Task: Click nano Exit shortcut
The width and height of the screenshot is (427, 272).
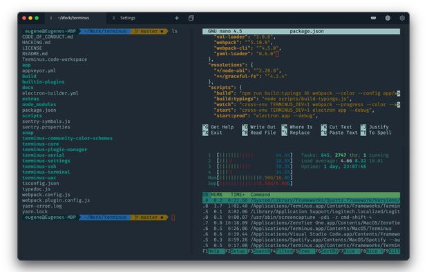Action: point(212,133)
